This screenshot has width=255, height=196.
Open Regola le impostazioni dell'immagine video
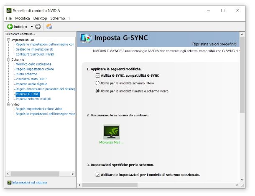point(45,114)
